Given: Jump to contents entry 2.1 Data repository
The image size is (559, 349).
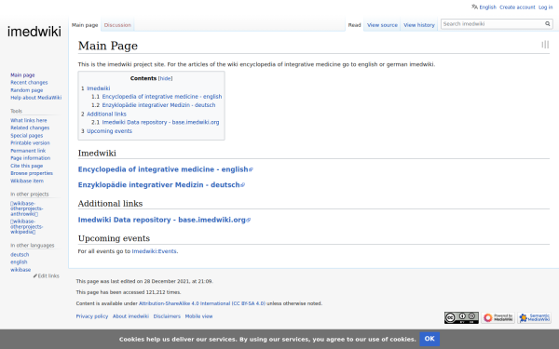Looking at the screenshot, I should [155, 122].
